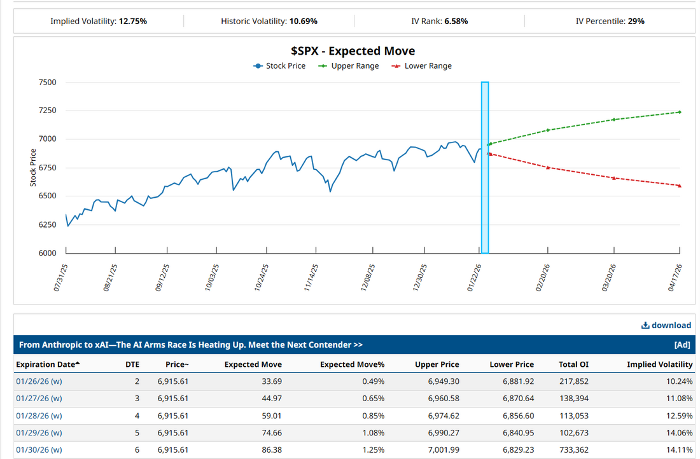Open the 01/29/26 (w) expiration link

[x=39, y=433]
